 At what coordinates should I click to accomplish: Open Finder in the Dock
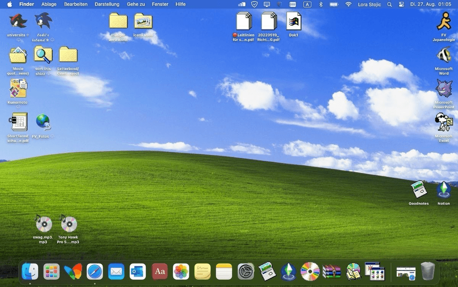pyautogui.click(x=30, y=271)
